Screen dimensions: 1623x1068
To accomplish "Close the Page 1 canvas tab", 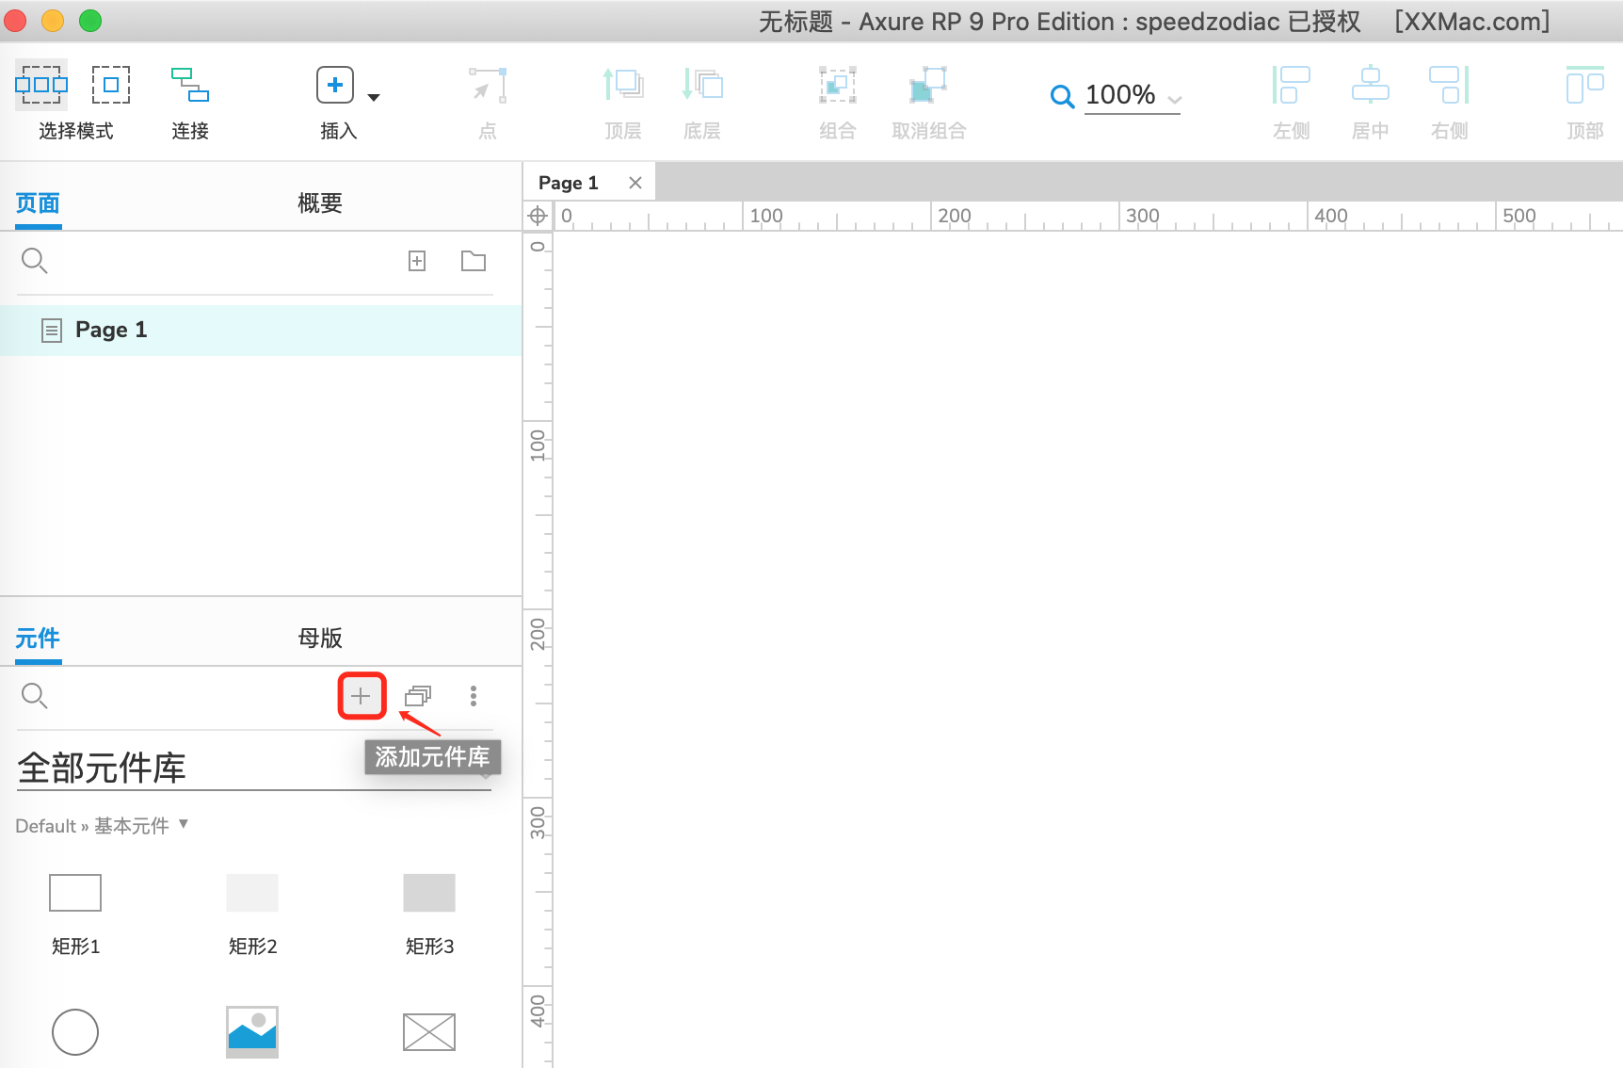I will pos(635,183).
